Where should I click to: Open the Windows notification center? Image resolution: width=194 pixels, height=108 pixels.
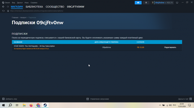pyautogui.click(x=189, y=105)
